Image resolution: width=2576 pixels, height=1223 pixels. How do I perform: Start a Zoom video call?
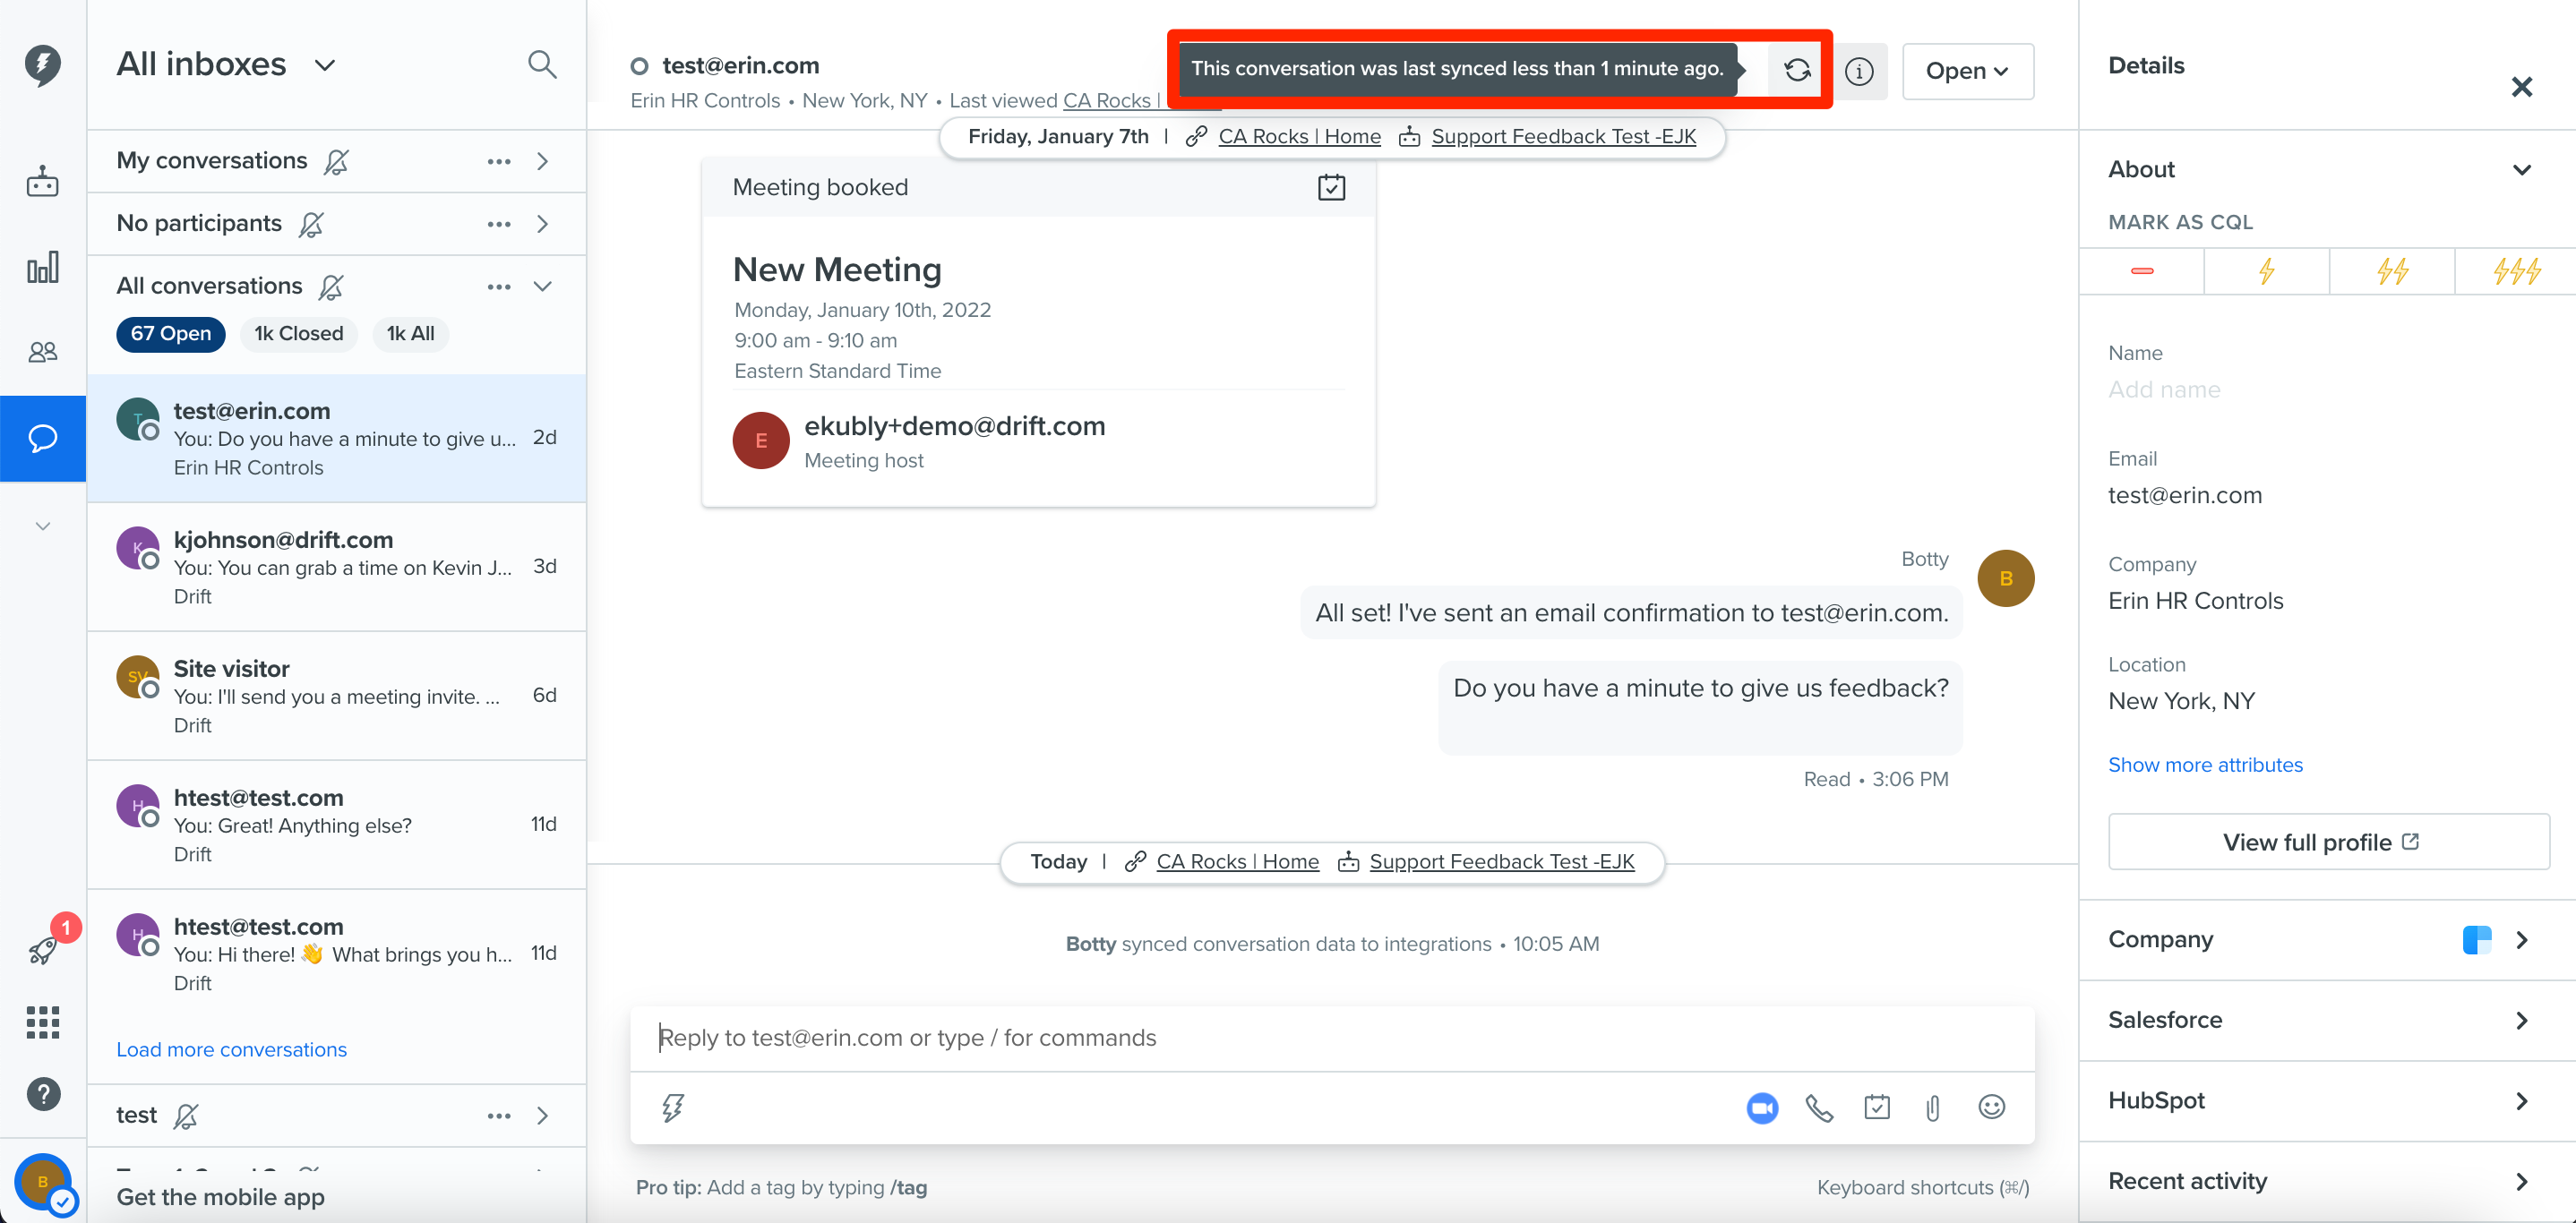[x=1762, y=1108]
